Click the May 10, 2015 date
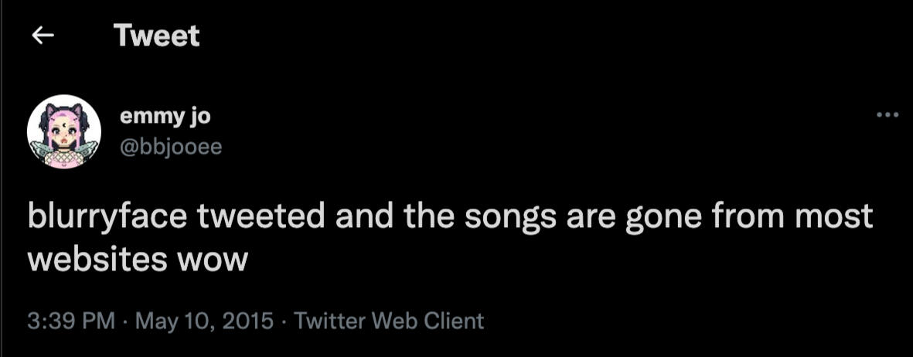Screen dimensions: 913x357 click(x=204, y=321)
